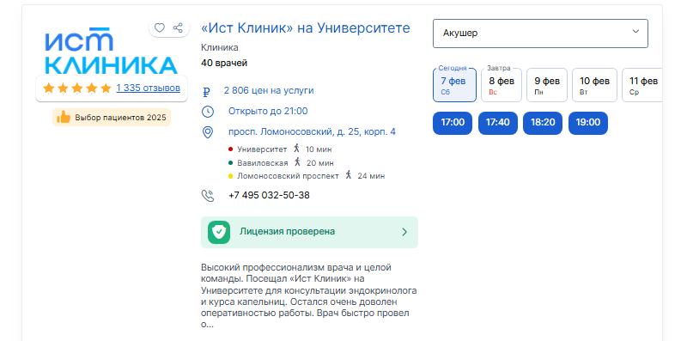Book the 17:40 appointment slot
Image resolution: width=687 pixels, height=341 pixels.
(498, 123)
